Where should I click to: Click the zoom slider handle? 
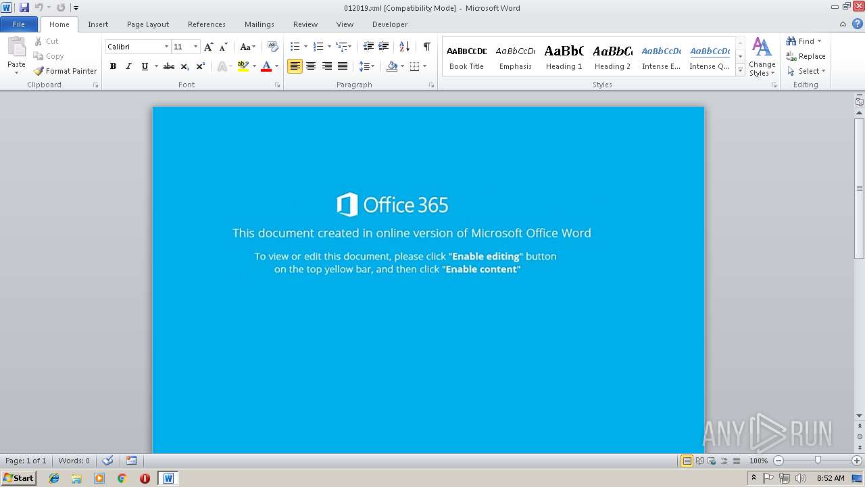coord(818,461)
